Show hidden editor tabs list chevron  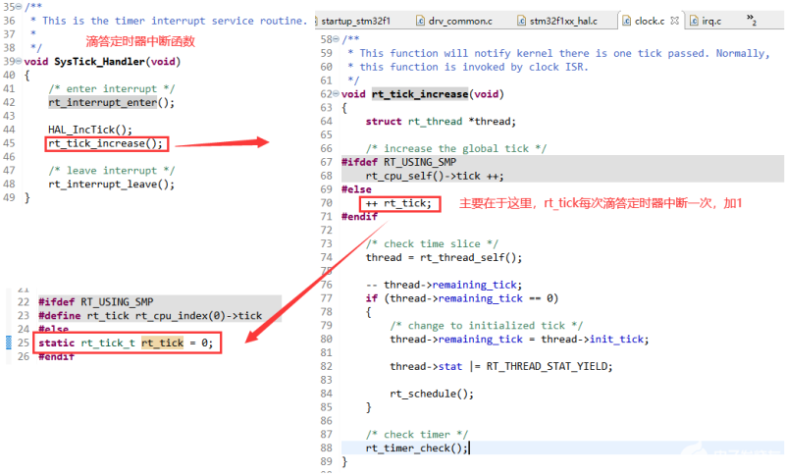(751, 20)
